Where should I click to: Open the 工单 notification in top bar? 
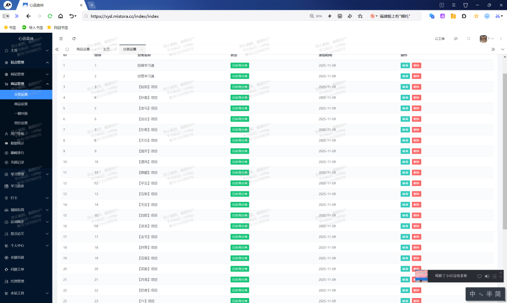[x=440, y=38]
